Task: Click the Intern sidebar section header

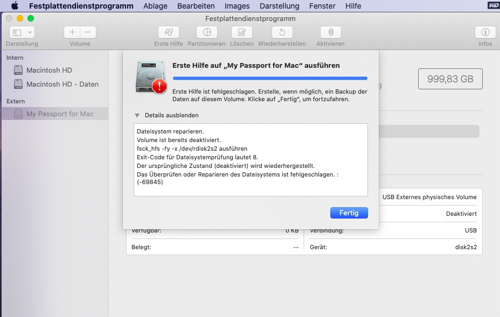Action: [15, 58]
